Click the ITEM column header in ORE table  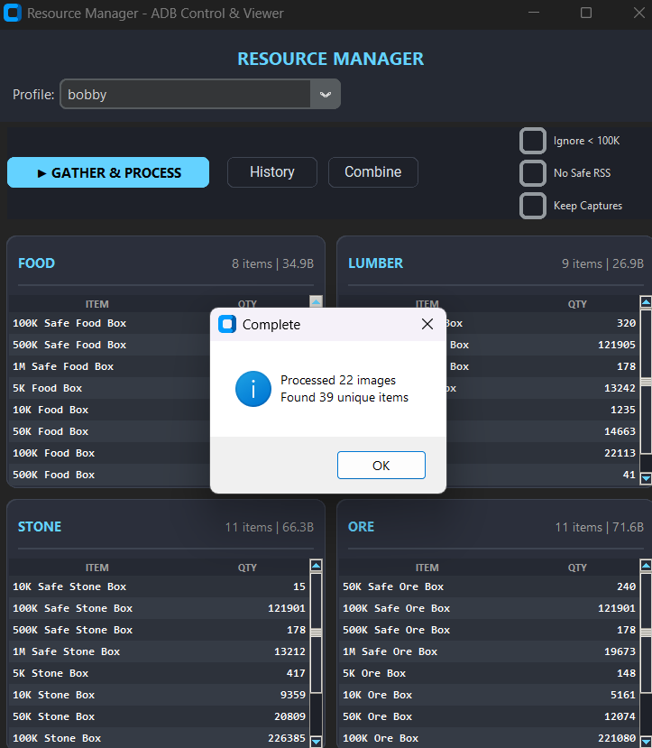(427, 568)
